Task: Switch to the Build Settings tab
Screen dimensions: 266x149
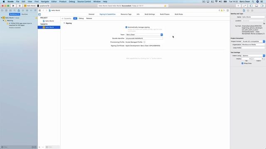Action: coord(150,14)
